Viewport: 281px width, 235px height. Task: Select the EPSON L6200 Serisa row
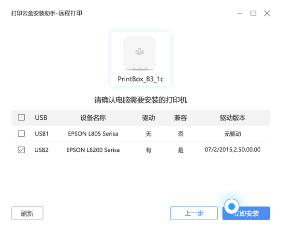(141, 150)
